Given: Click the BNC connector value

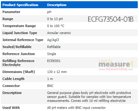Looking at the screenshot, I should point(50,86).
